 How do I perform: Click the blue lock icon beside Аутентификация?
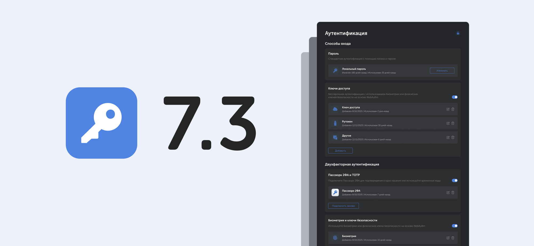click(458, 33)
